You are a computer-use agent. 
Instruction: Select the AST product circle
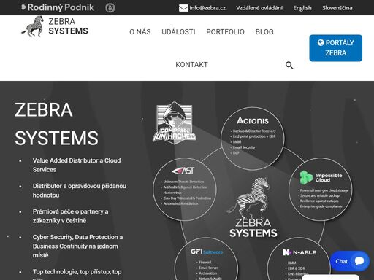(185, 189)
